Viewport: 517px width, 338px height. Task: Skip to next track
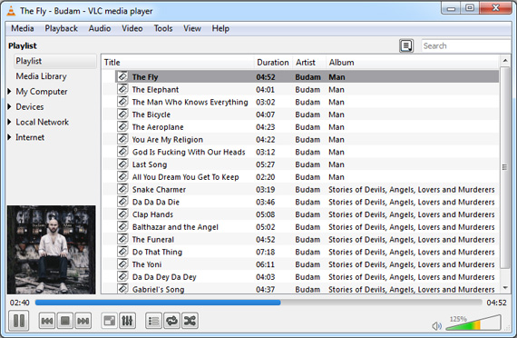[x=83, y=321]
